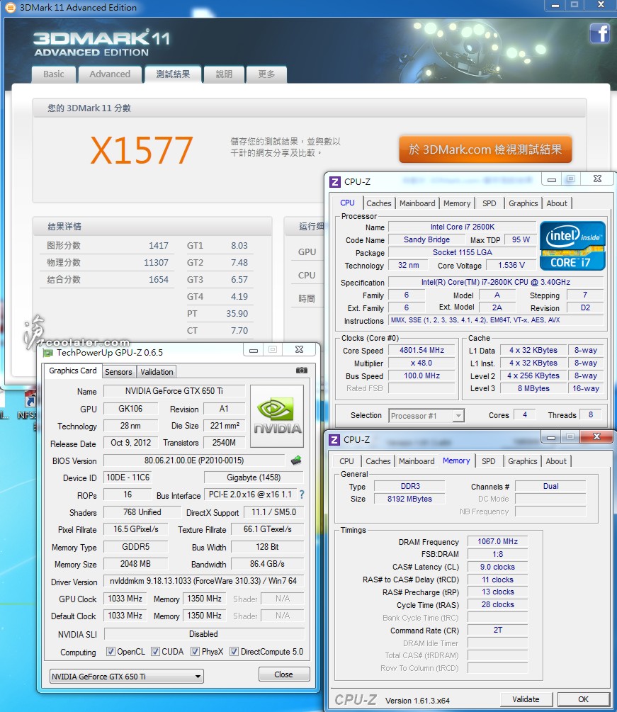
Task: Click the Specification field in CPU-Z
Action: pyautogui.click(x=496, y=282)
